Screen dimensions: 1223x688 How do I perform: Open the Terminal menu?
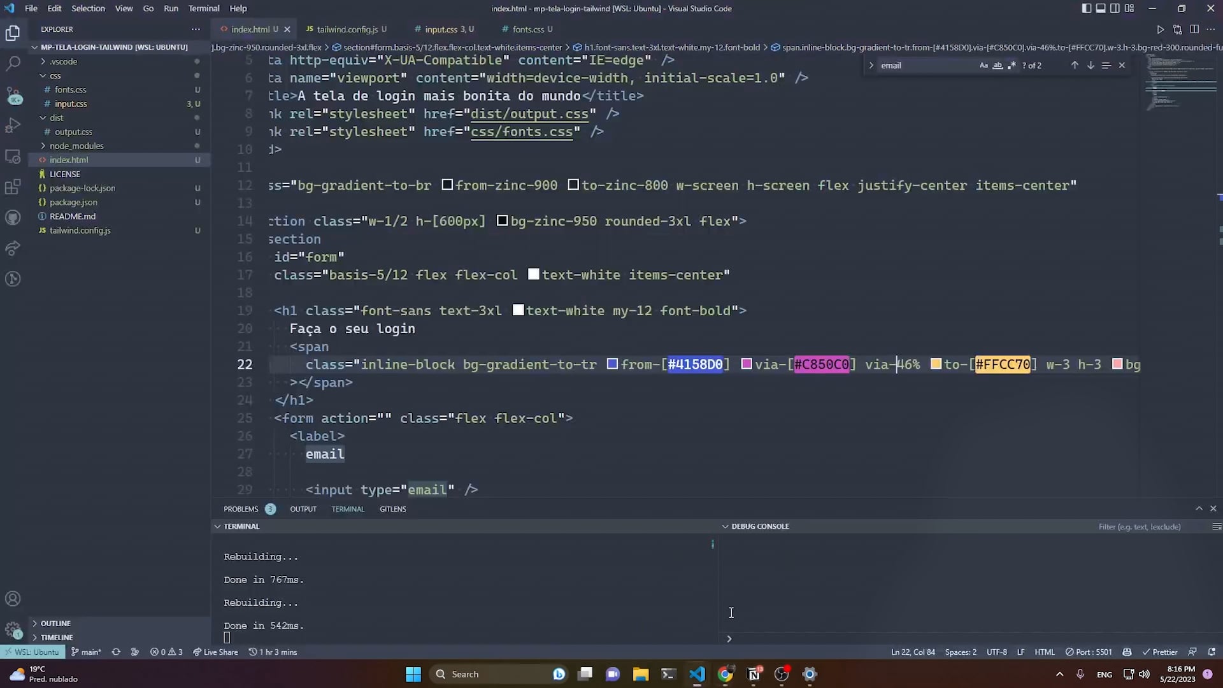pyautogui.click(x=203, y=8)
